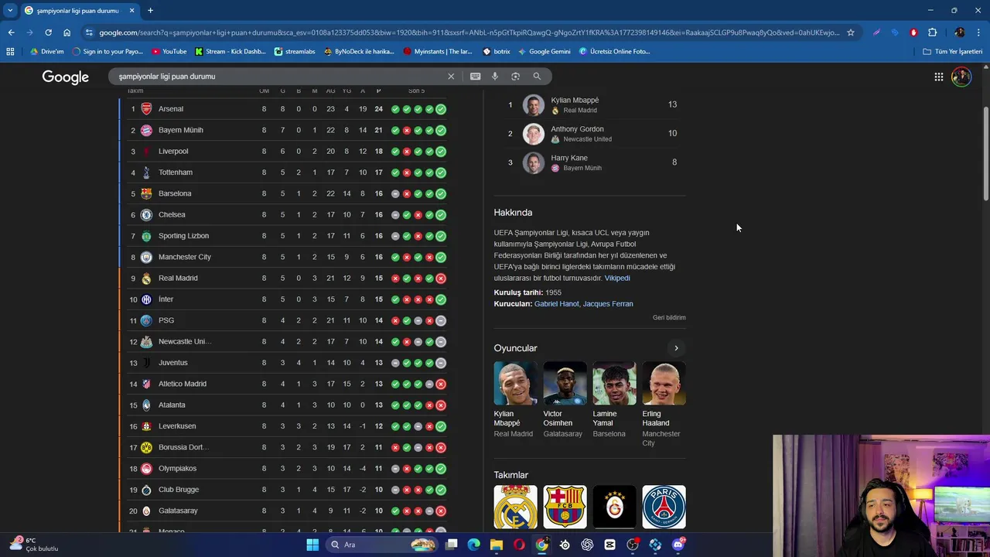Select the Lamine Yamal player card
The height and width of the screenshot is (557, 990).
614,400
